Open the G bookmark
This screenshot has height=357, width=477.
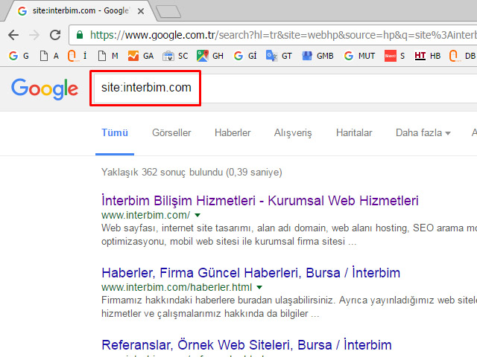[19, 56]
